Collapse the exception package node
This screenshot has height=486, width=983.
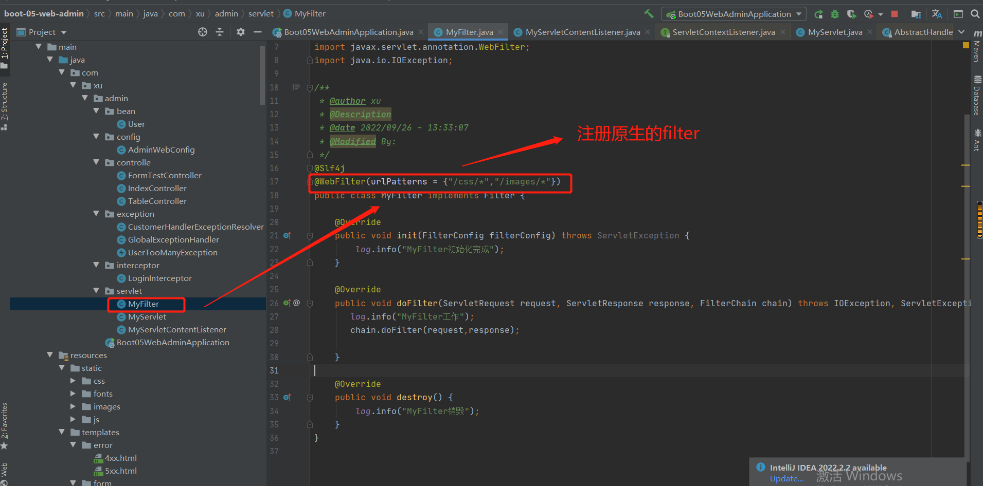[96, 214]
